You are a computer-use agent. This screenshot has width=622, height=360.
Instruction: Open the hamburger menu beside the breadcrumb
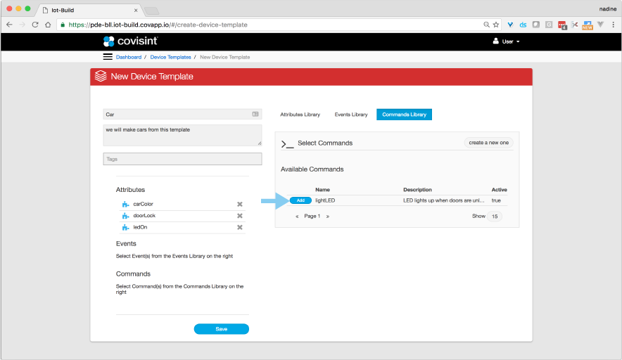point(108,56)
